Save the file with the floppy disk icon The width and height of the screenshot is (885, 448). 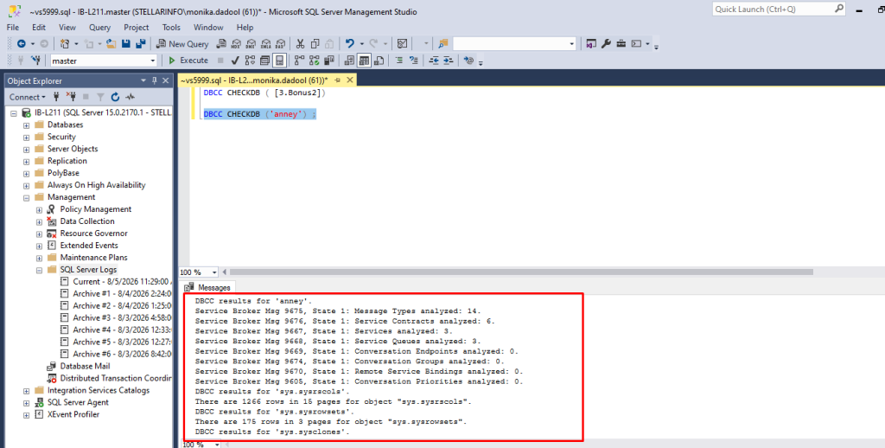pos(126,43)
